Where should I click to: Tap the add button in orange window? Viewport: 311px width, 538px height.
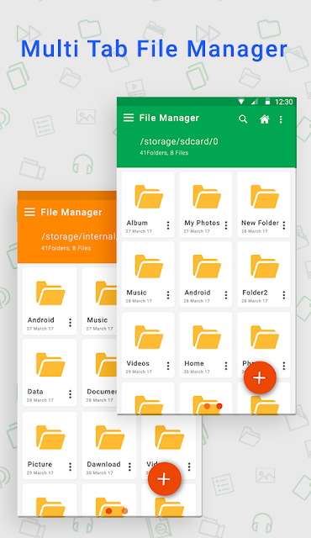pos(164,479)
